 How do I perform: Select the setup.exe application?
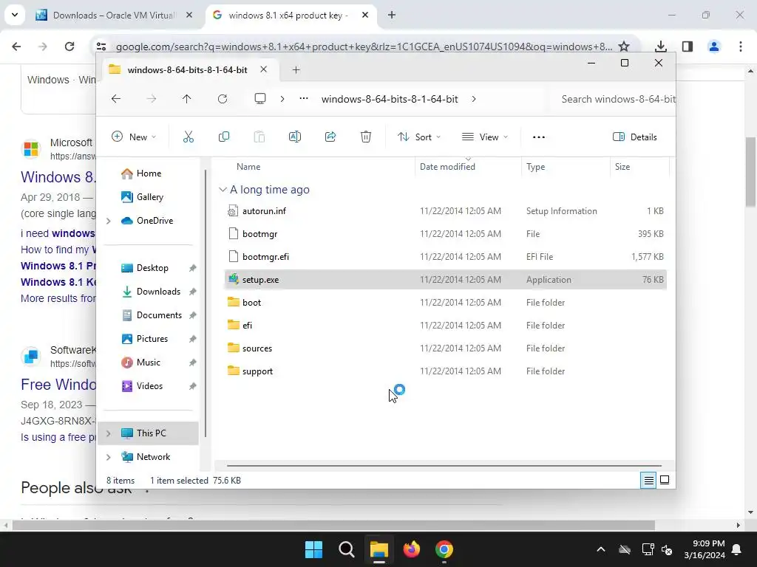click(x=446, y=280)
